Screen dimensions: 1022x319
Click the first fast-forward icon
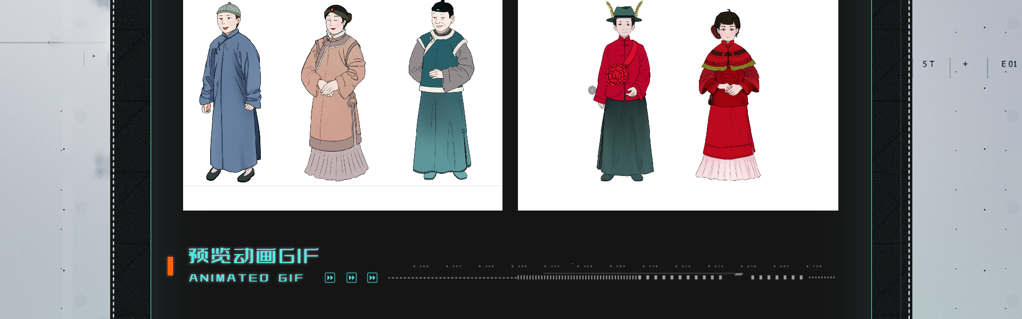330,278
